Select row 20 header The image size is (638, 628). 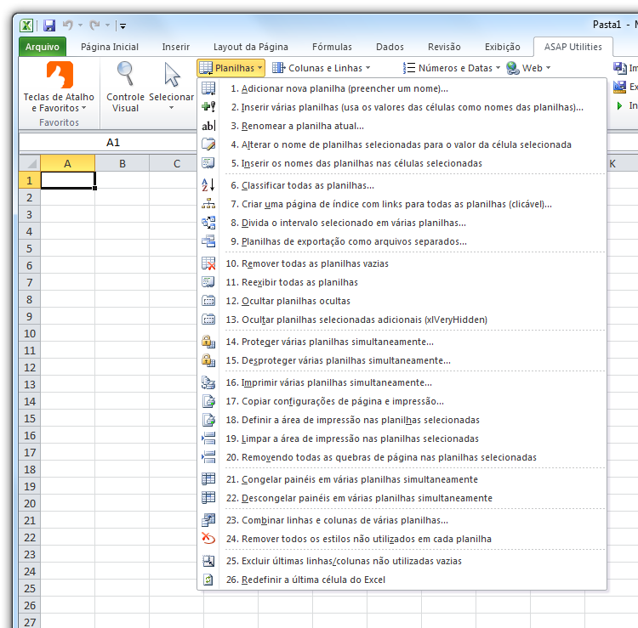pos(30,504)
